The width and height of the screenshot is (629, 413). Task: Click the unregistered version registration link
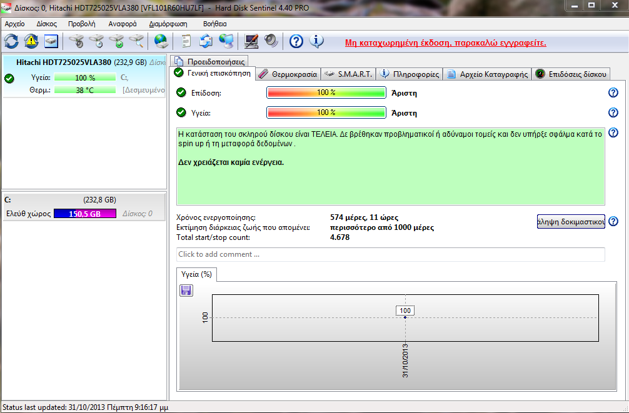pyautogui.click(x=446, y=43)
